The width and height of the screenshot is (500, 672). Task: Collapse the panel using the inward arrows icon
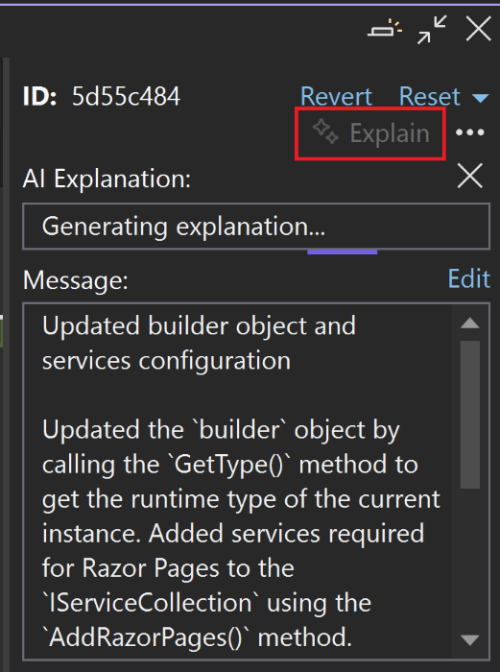[x=432, y=29]
